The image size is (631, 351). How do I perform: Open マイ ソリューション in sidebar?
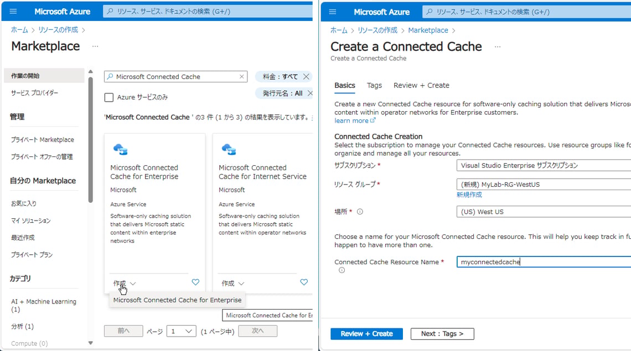[30, 221]
